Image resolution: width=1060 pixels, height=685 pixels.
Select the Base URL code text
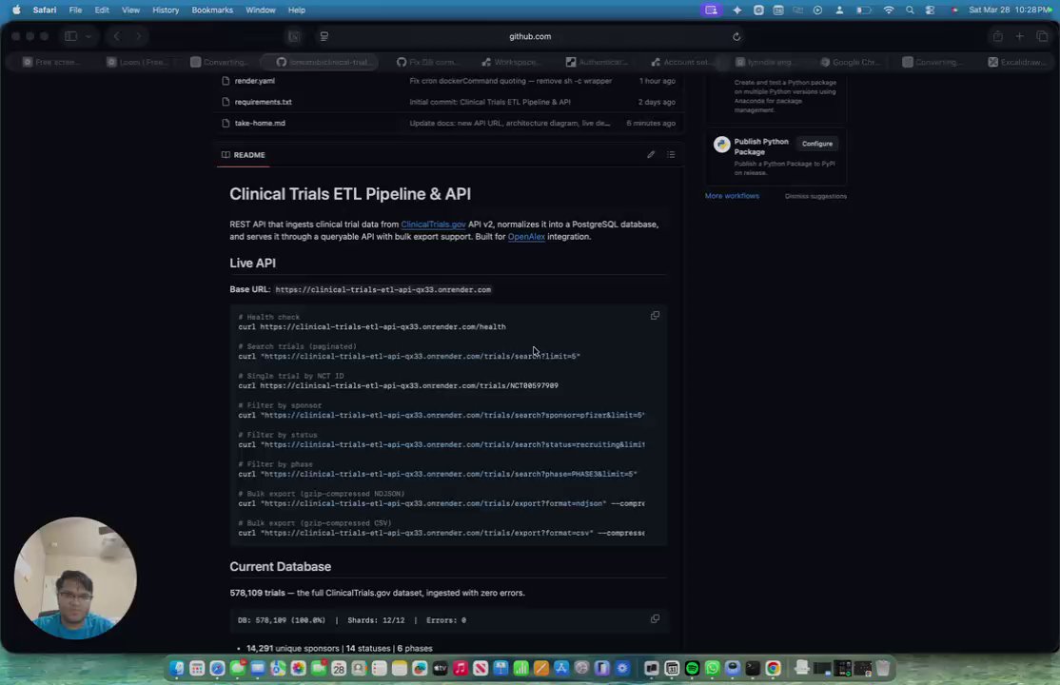tap(383, 289)
